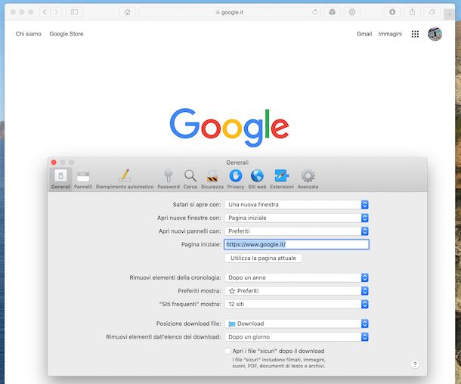The height and width of the screenshot is (384, 461).
Task: Click the Safari home page icon
Action: [x=127, y=12]
